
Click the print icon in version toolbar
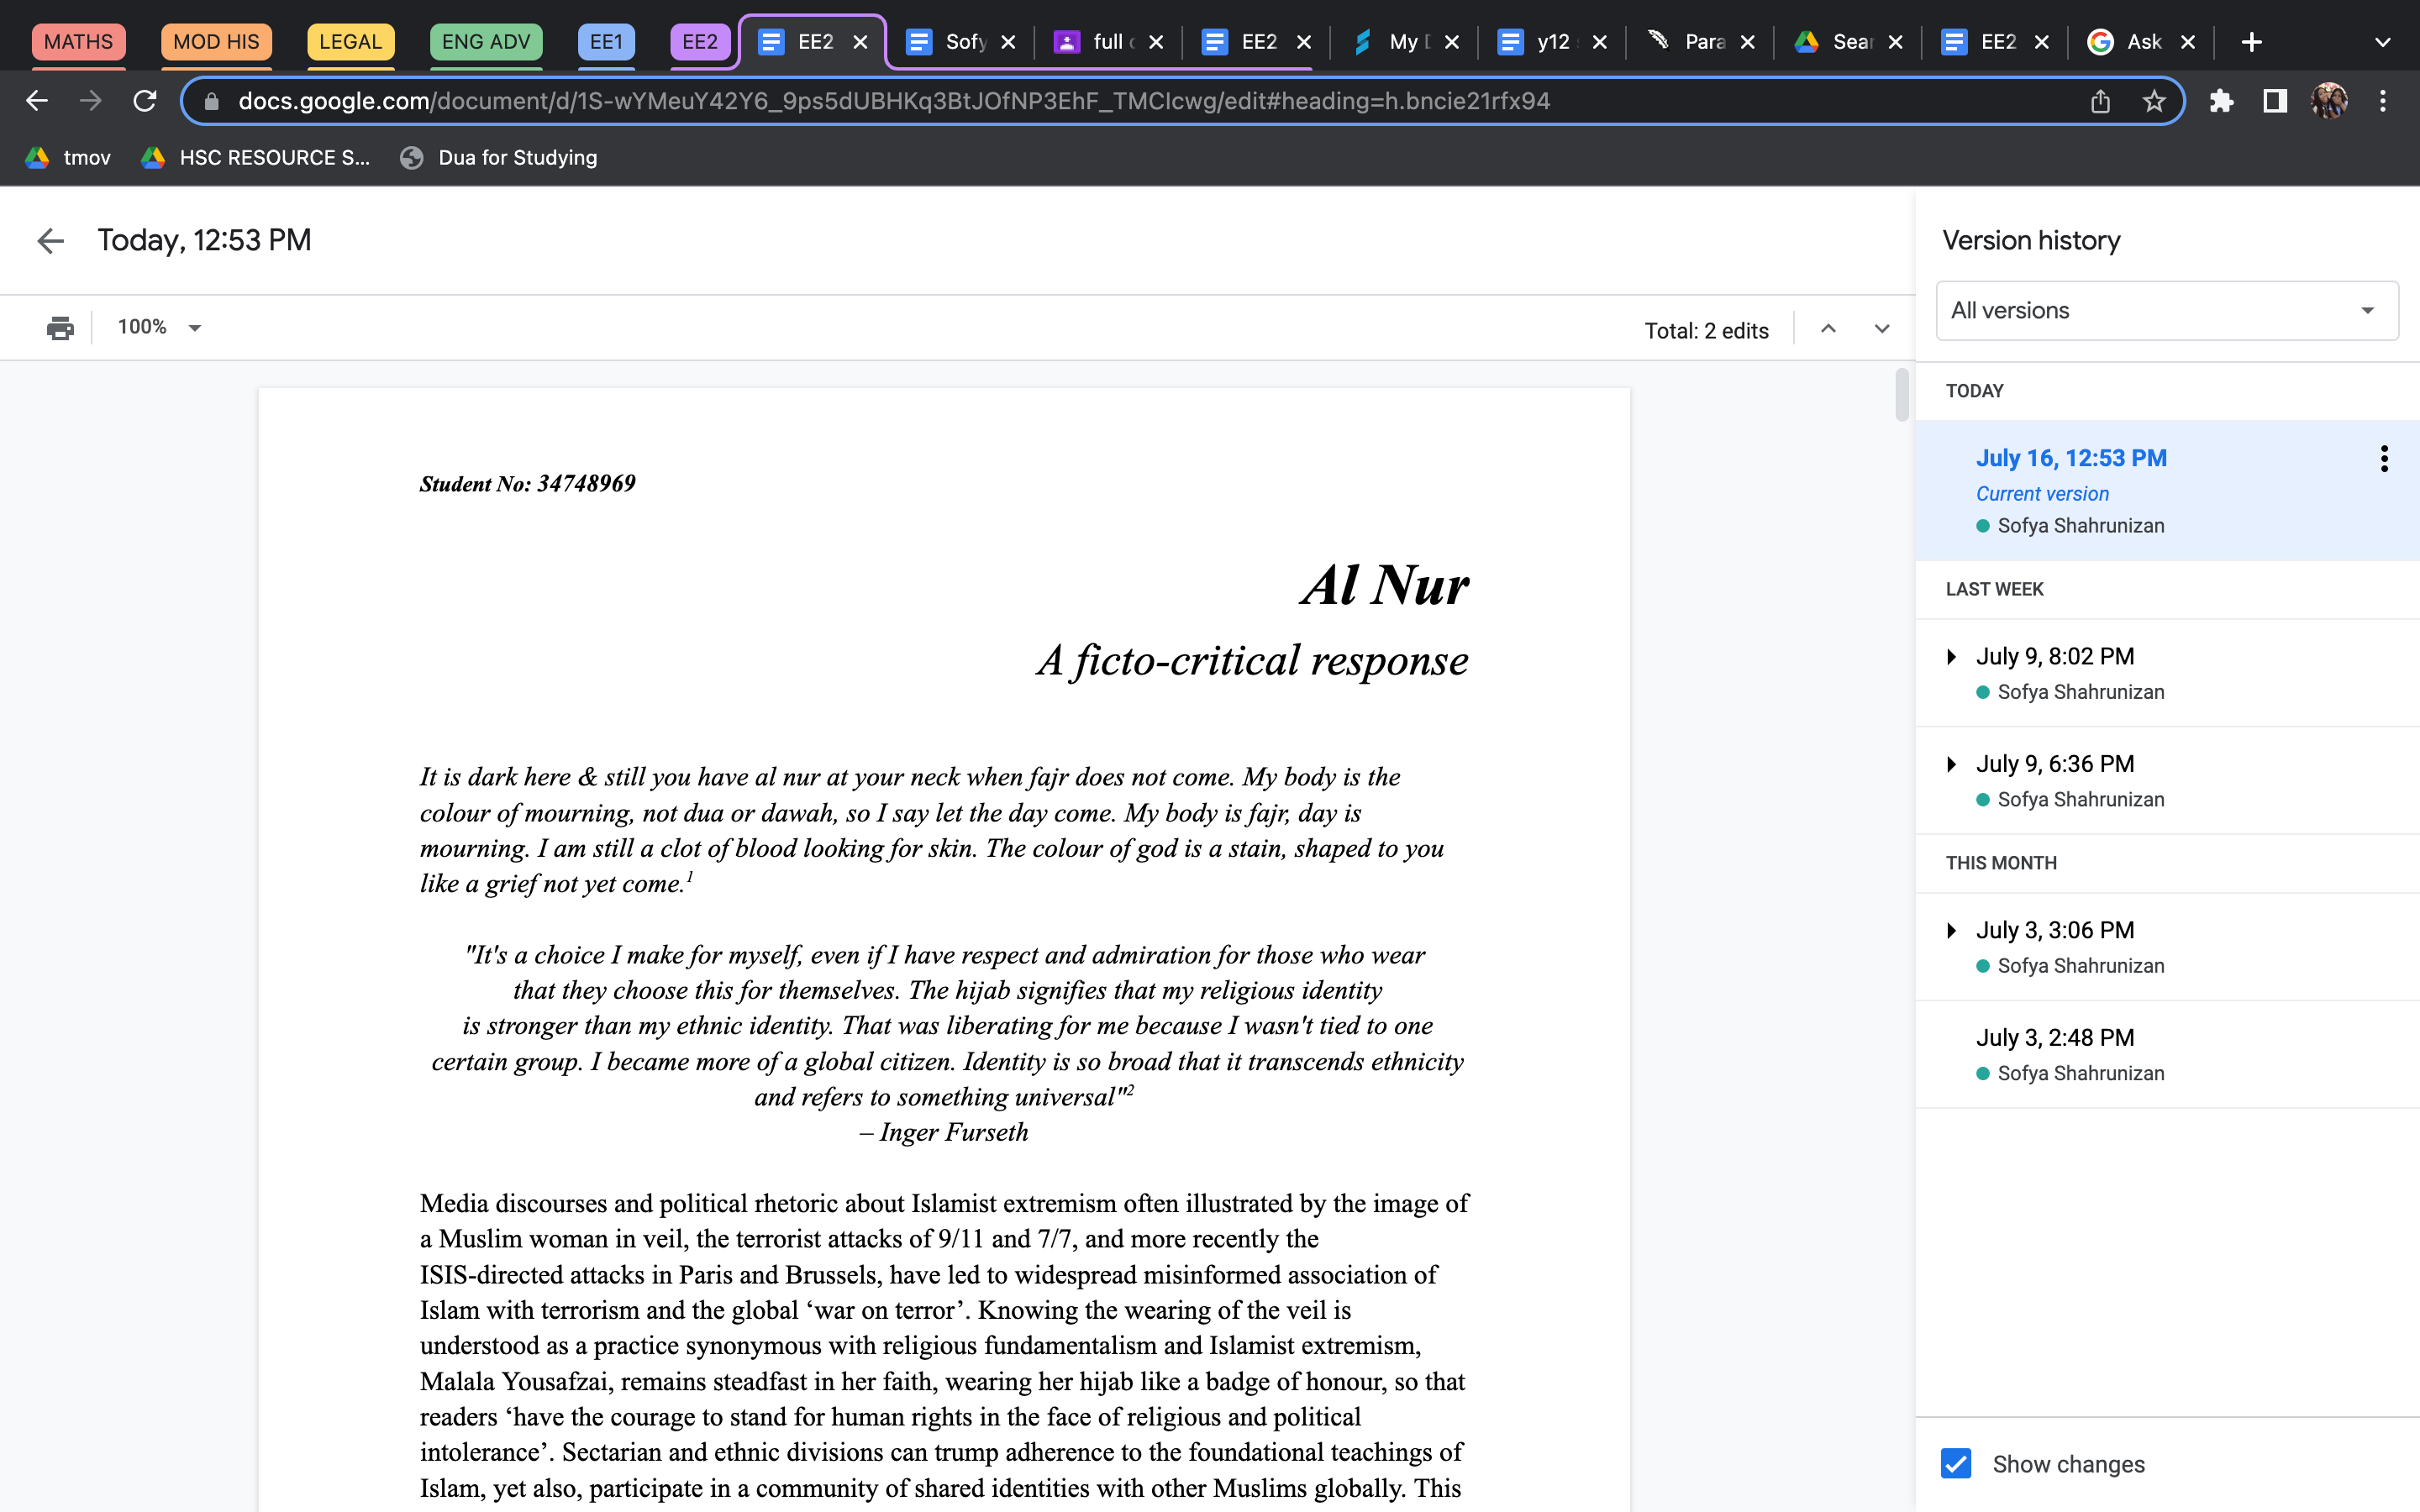tap(60, 328)
